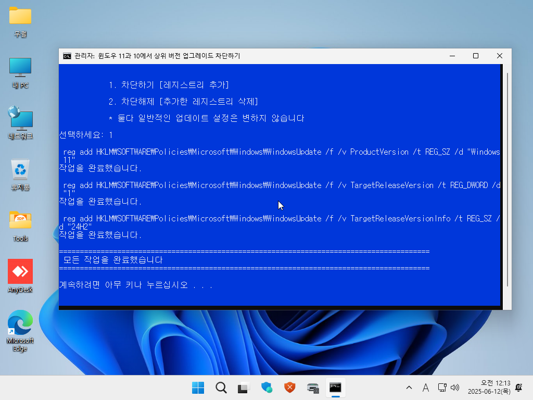Open the Windows Start menu
This screenshot has width=533, height=400.
(198, 387)
